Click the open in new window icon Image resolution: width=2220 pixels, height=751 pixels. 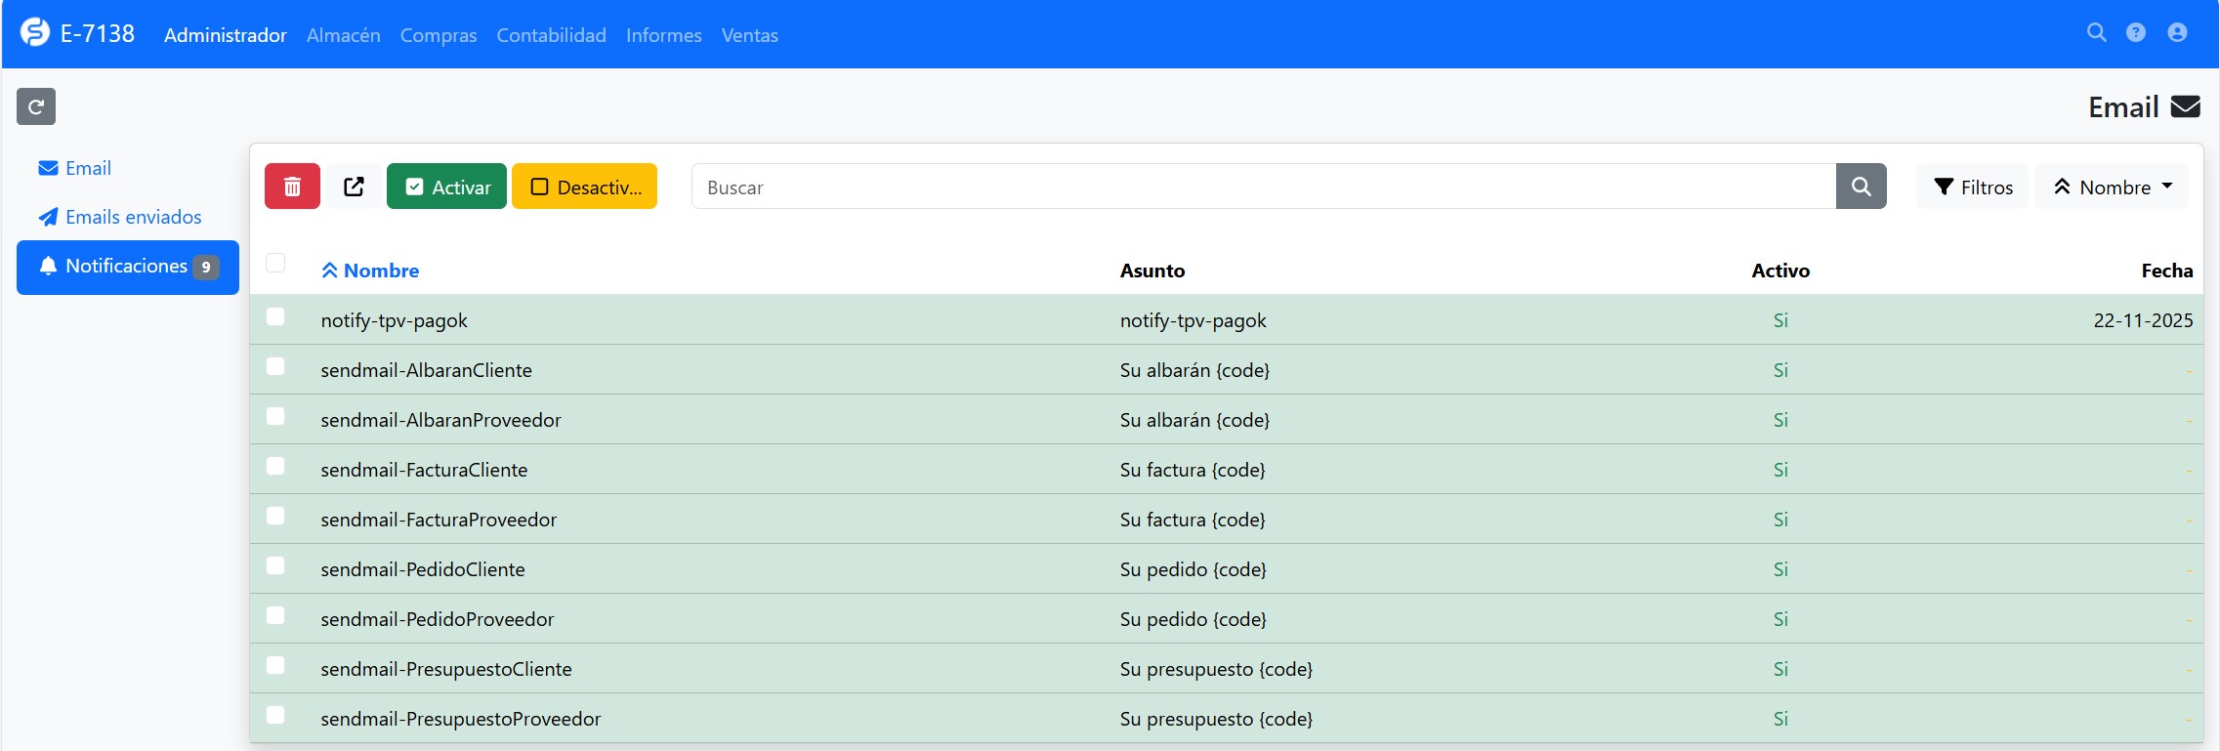(354, 187)
